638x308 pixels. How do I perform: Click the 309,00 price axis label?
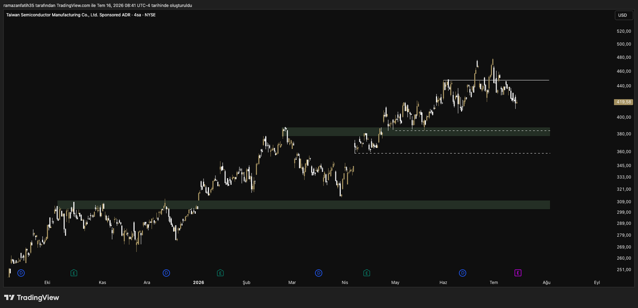pyautogui.click(x=623, y=202)
